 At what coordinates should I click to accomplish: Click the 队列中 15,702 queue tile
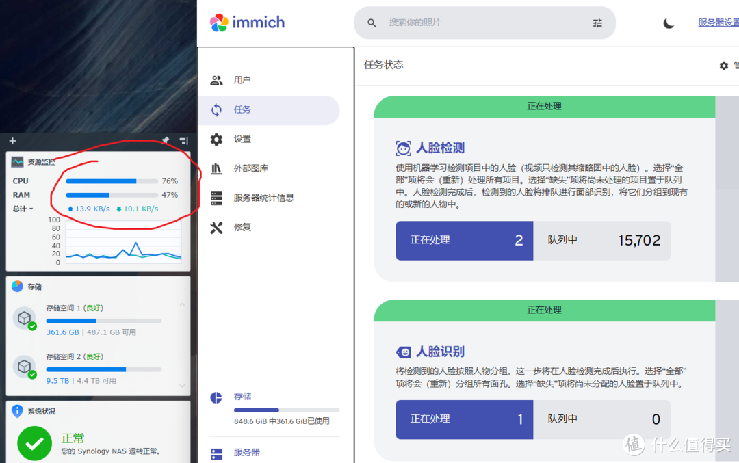coord(602,240)
